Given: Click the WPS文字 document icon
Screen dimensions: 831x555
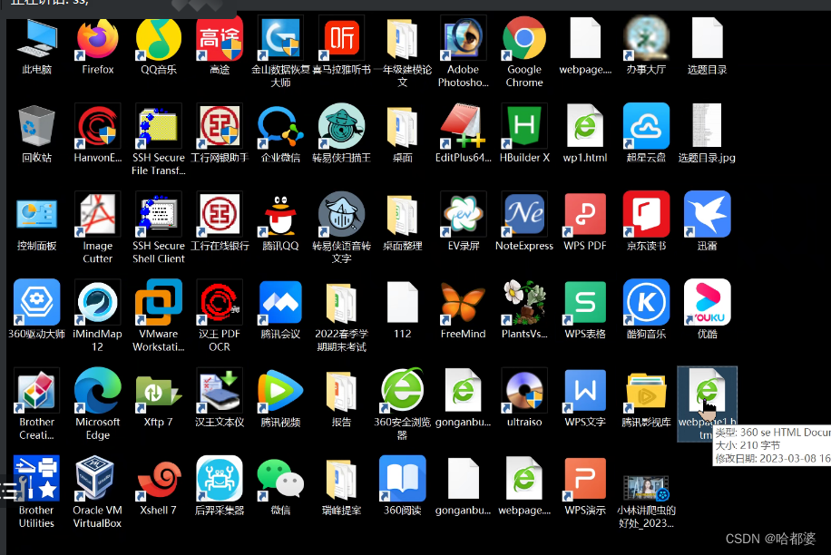Looking at the screenshot, I should click(585, 390).
